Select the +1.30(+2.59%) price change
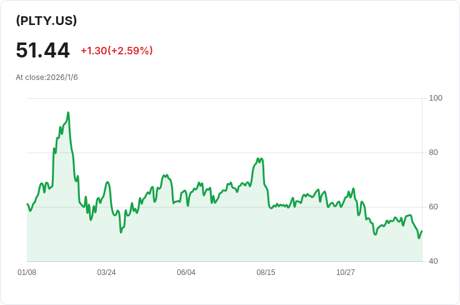Image resolution: width=460 pixels, height=305 pixels. click(x=116, y=51)
